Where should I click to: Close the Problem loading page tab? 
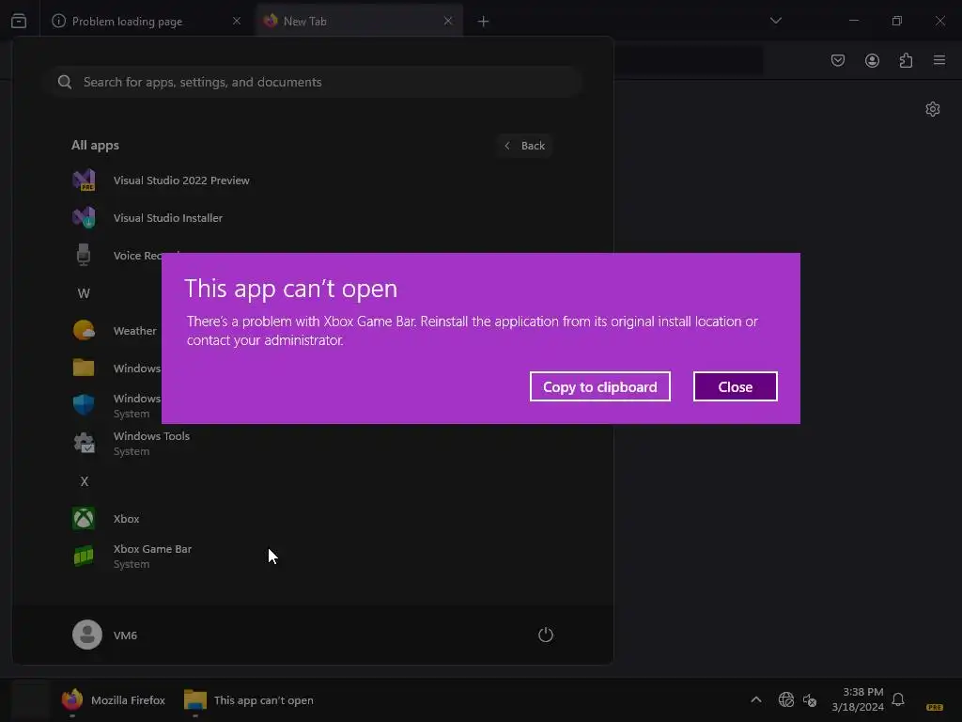click(x=237, y=21)
